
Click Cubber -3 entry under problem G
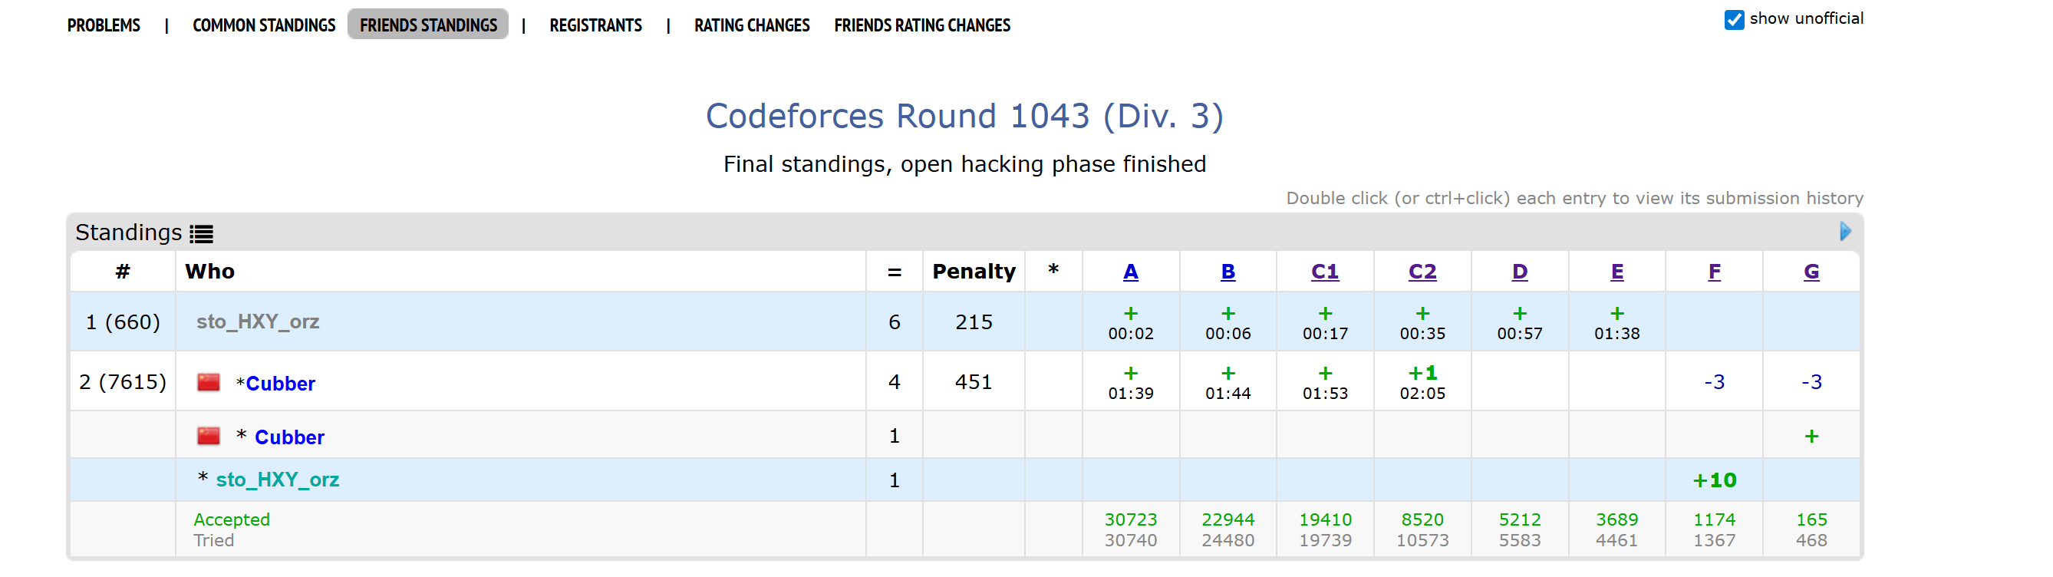point(1811,383)
